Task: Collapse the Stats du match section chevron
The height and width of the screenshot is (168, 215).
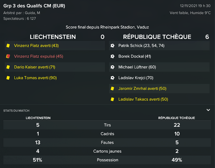Action: pyautogui.click(x=208, y=110)
